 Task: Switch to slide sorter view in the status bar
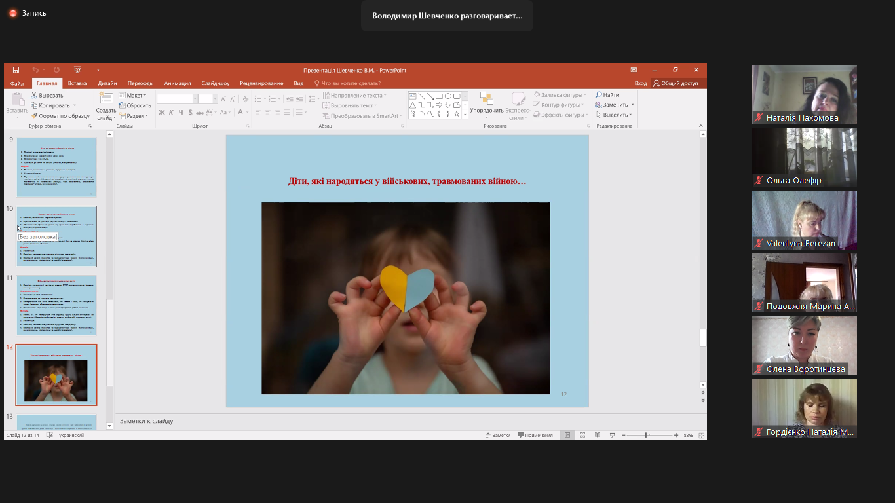pos(582,435)
